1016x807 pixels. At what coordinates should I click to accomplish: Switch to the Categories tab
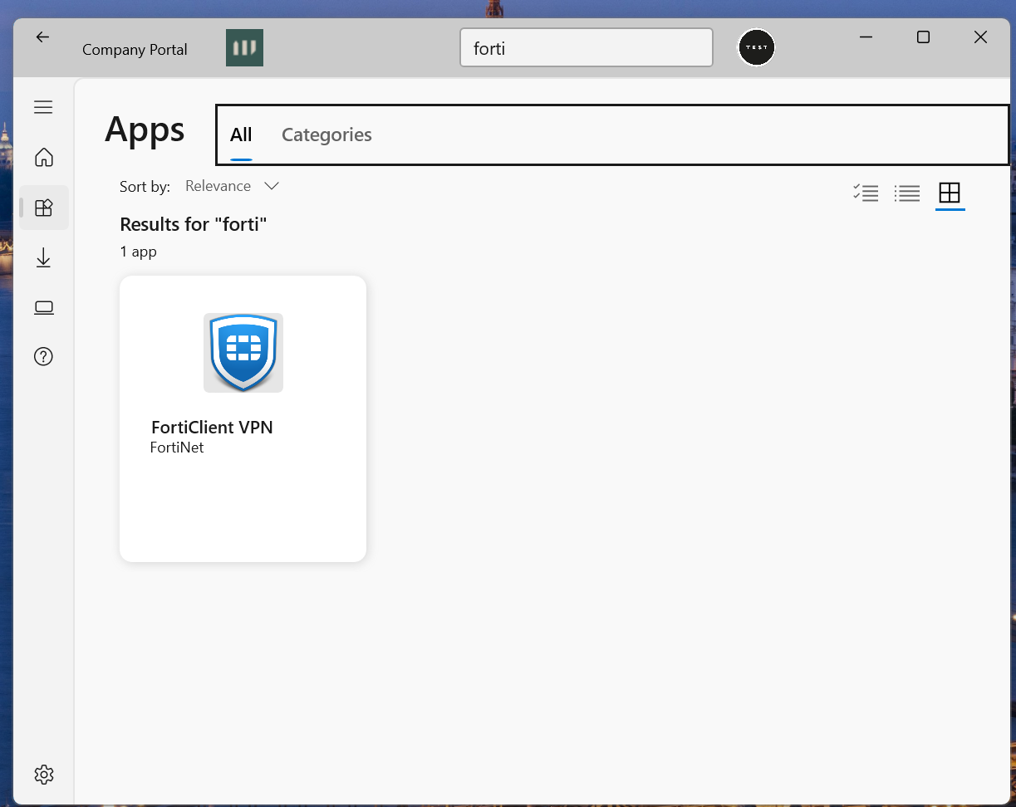[x=326, y=134]
